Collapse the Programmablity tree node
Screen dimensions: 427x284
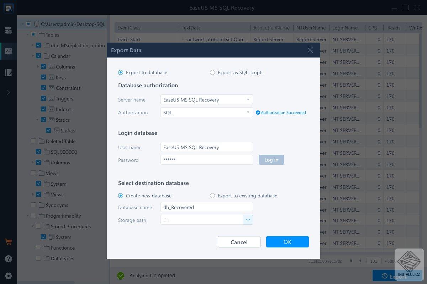click(x=28, y=216)
